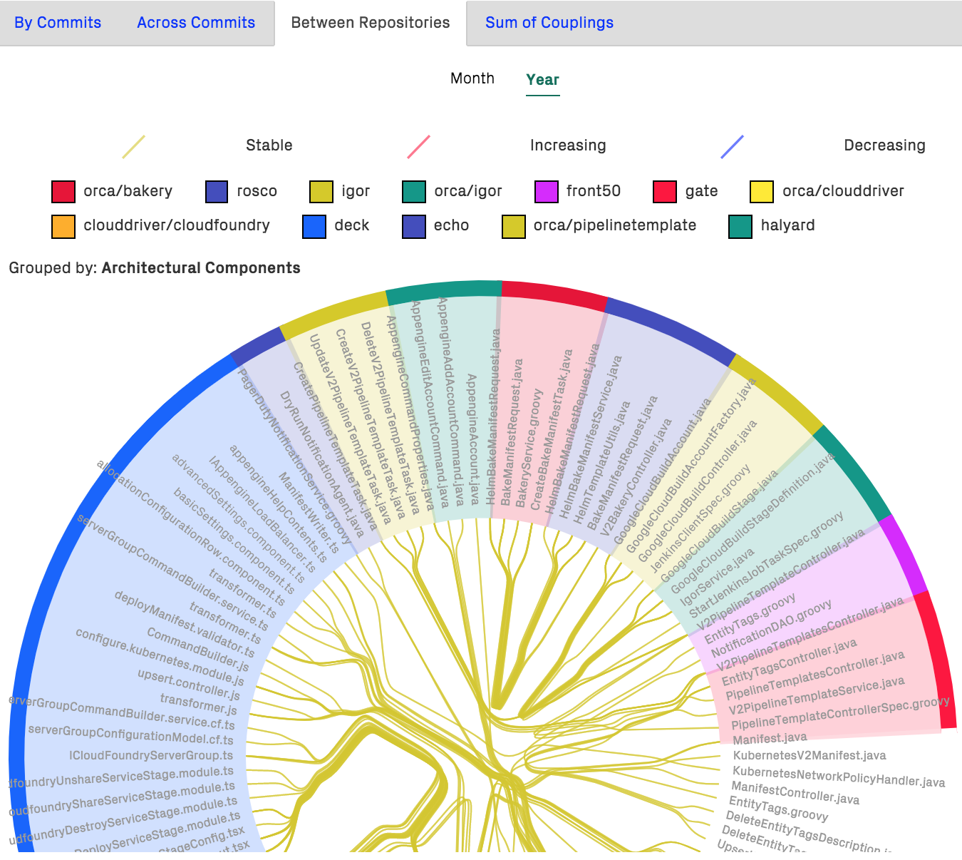The image size is (962, 860).
Task: Open the Across Commits tab
Action: pyautogui.click(x=196, y=23)
